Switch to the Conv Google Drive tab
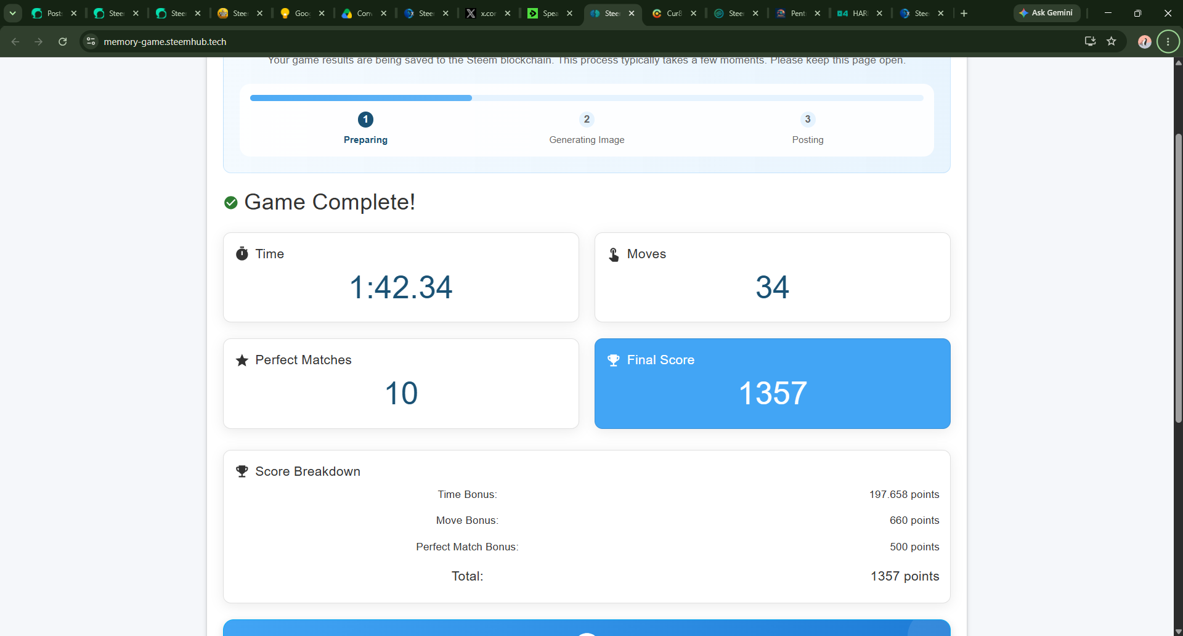This screenshot has width=1183, height=636. 364,13
